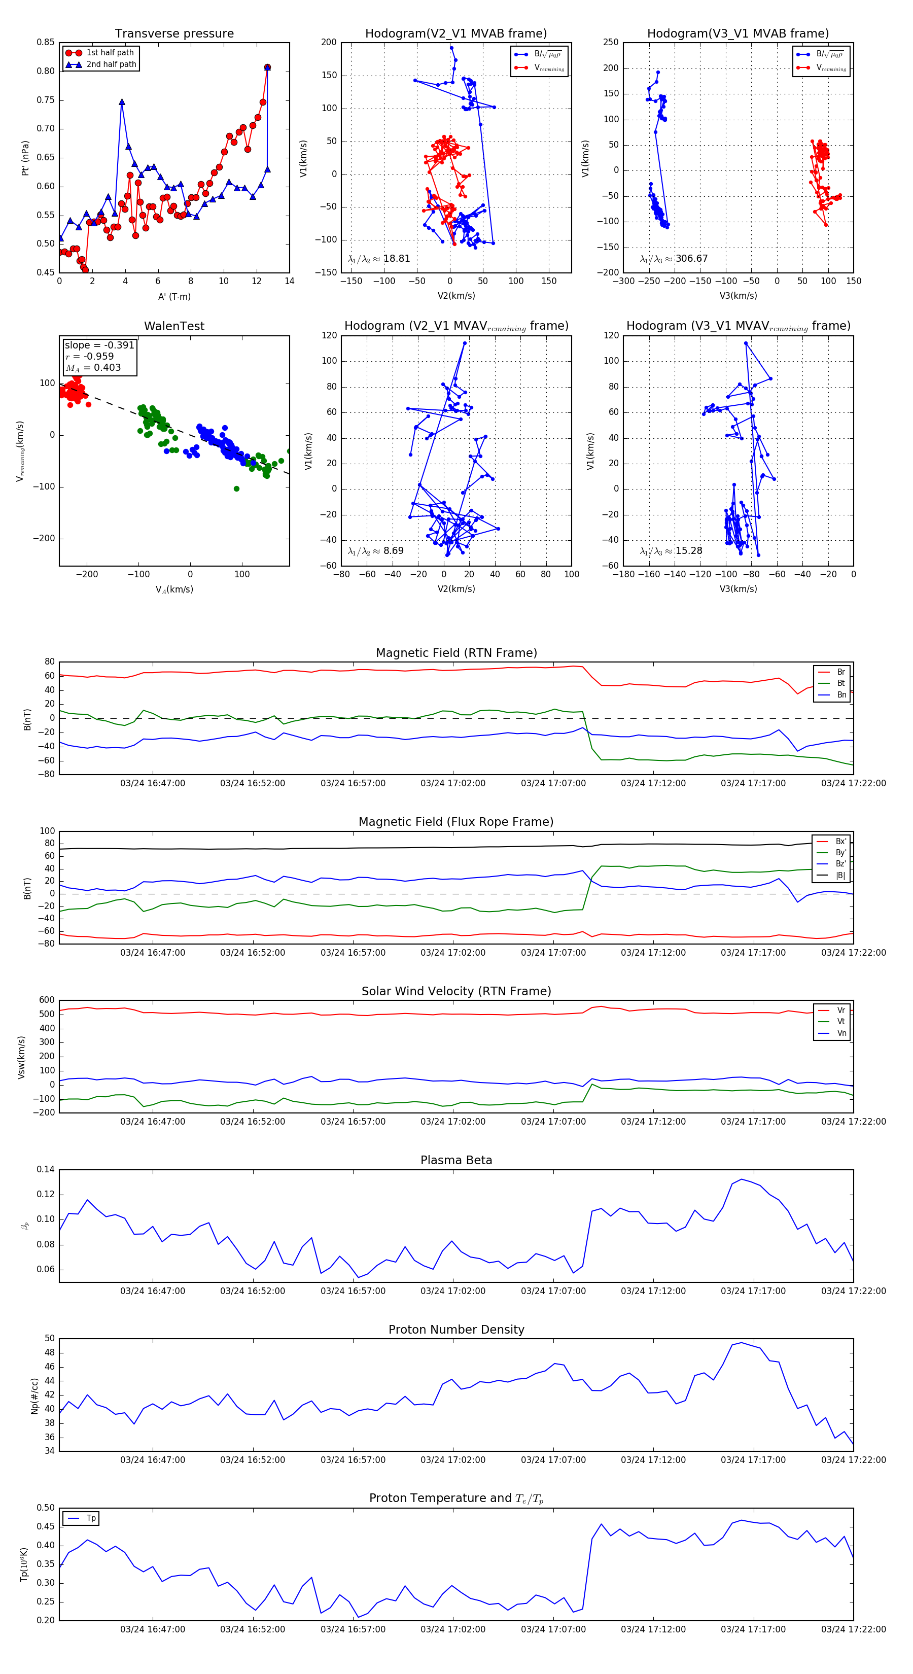Viewport: 913px width, 1674px height.
Task: Click the A' (T·m) x-axis label
Action: pyautogui.click(x=174, y=296)
